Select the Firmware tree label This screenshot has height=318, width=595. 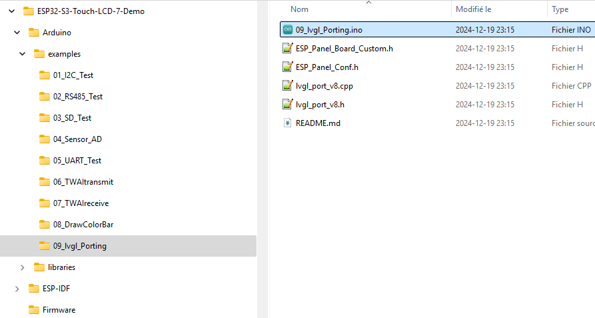point(59,309)
